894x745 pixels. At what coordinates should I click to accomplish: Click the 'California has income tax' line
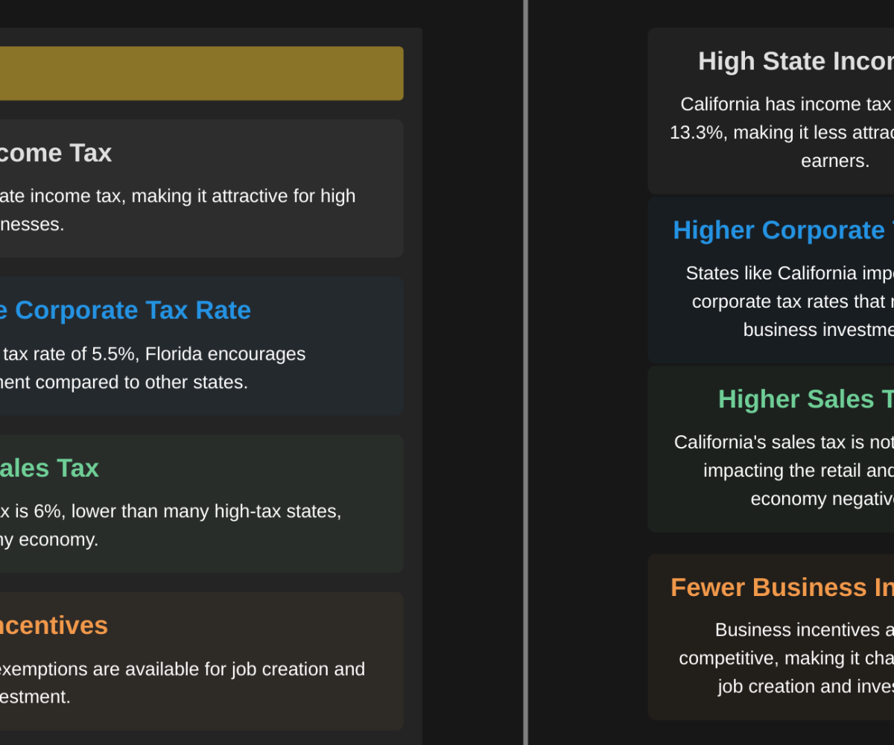point(785,104)
